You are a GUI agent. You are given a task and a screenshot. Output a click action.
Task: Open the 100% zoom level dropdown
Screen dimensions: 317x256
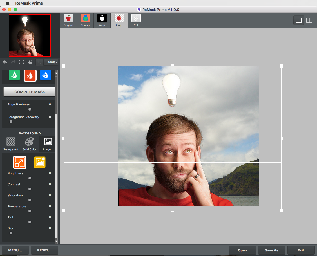(x=52, y=62)
